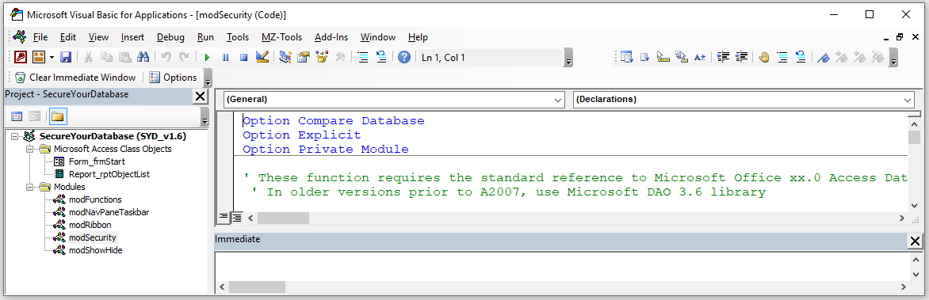This screenshot has height=300, width=929.
Task: Click the Undo arrow icon
Action: pyautogui.click(x=166, y=58)
